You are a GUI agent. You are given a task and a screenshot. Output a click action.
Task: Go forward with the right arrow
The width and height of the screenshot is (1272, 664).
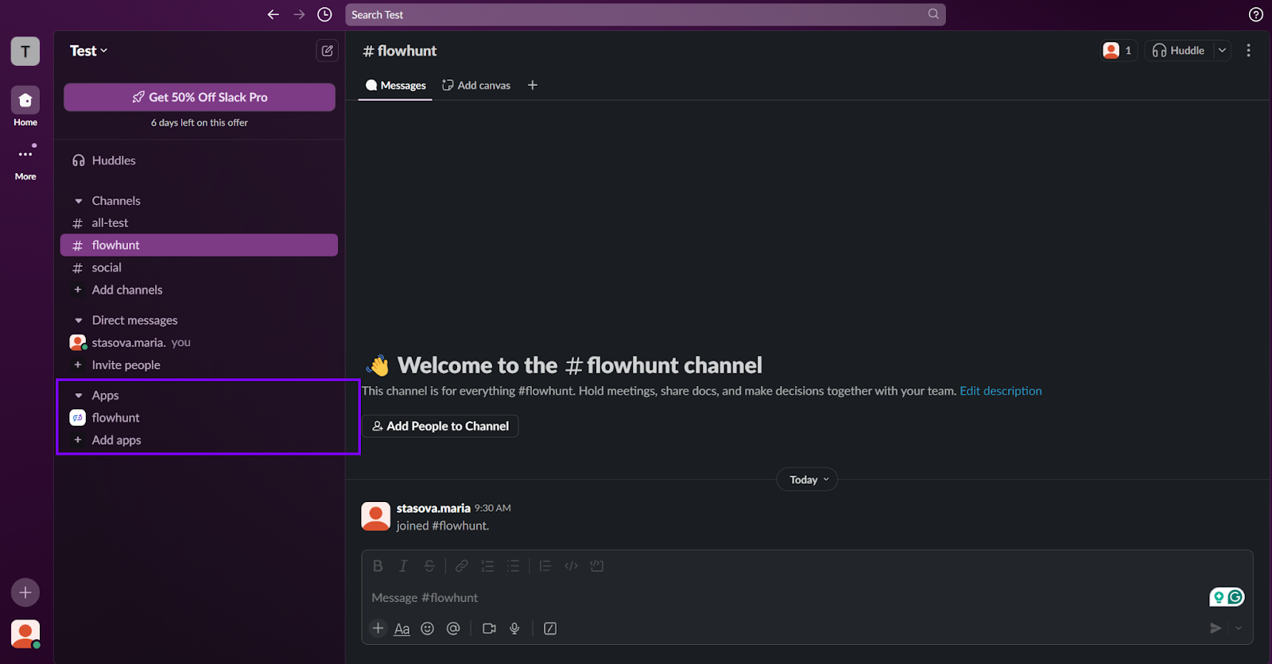point(299,14)
